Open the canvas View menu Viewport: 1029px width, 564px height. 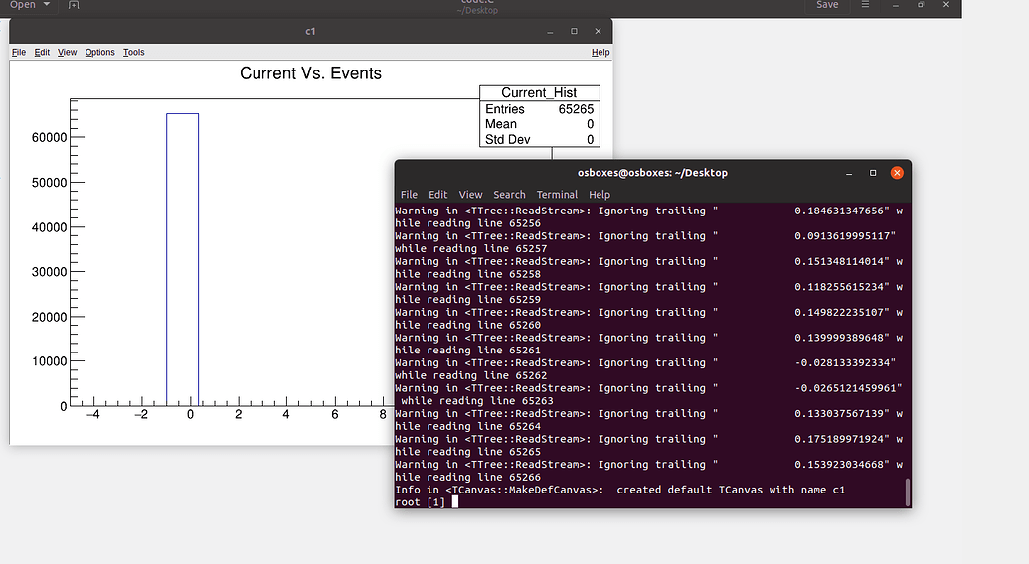tap(67, 52)
